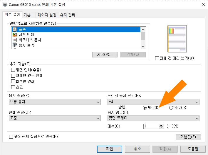Enable 양면 인쇄(수동) checkbox
The width and height of the screenshot is (208, 155).
click(13, 70)
